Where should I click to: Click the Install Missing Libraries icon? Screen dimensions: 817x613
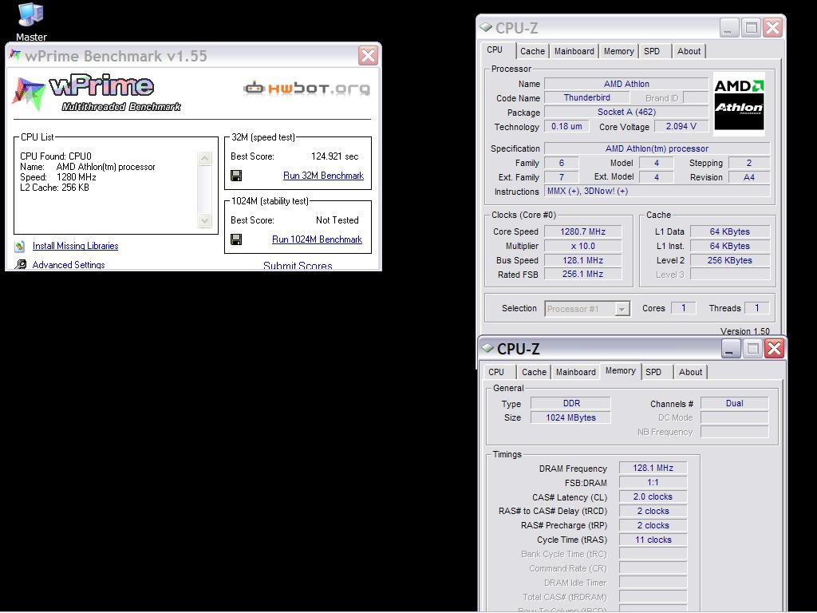point(20,246)
